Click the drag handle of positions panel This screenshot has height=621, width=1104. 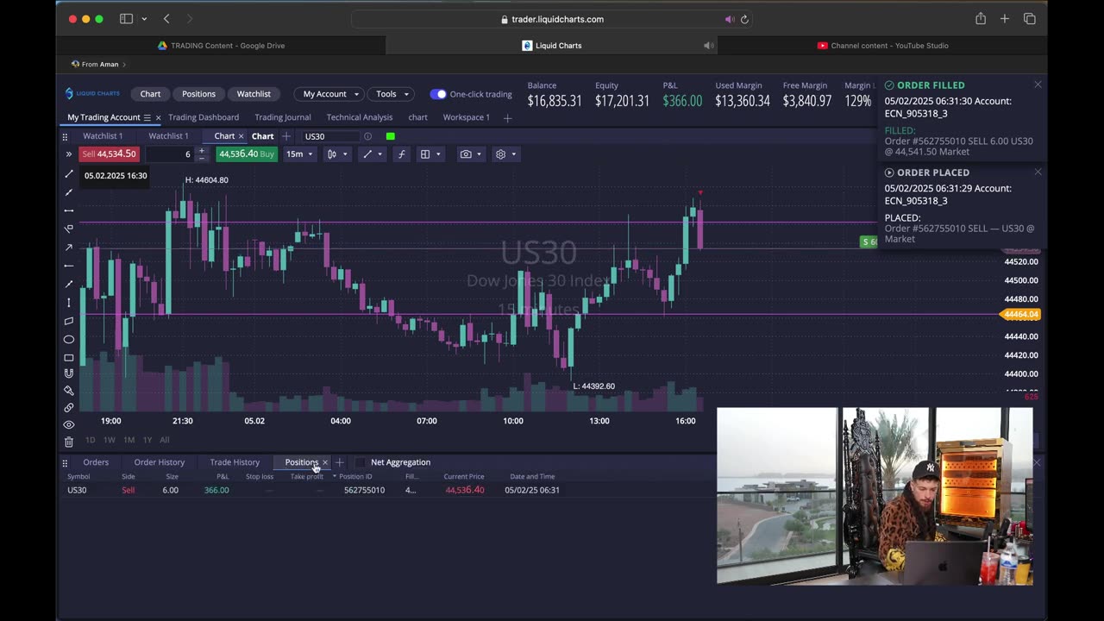pyautogui.click(x=65, y=462)
